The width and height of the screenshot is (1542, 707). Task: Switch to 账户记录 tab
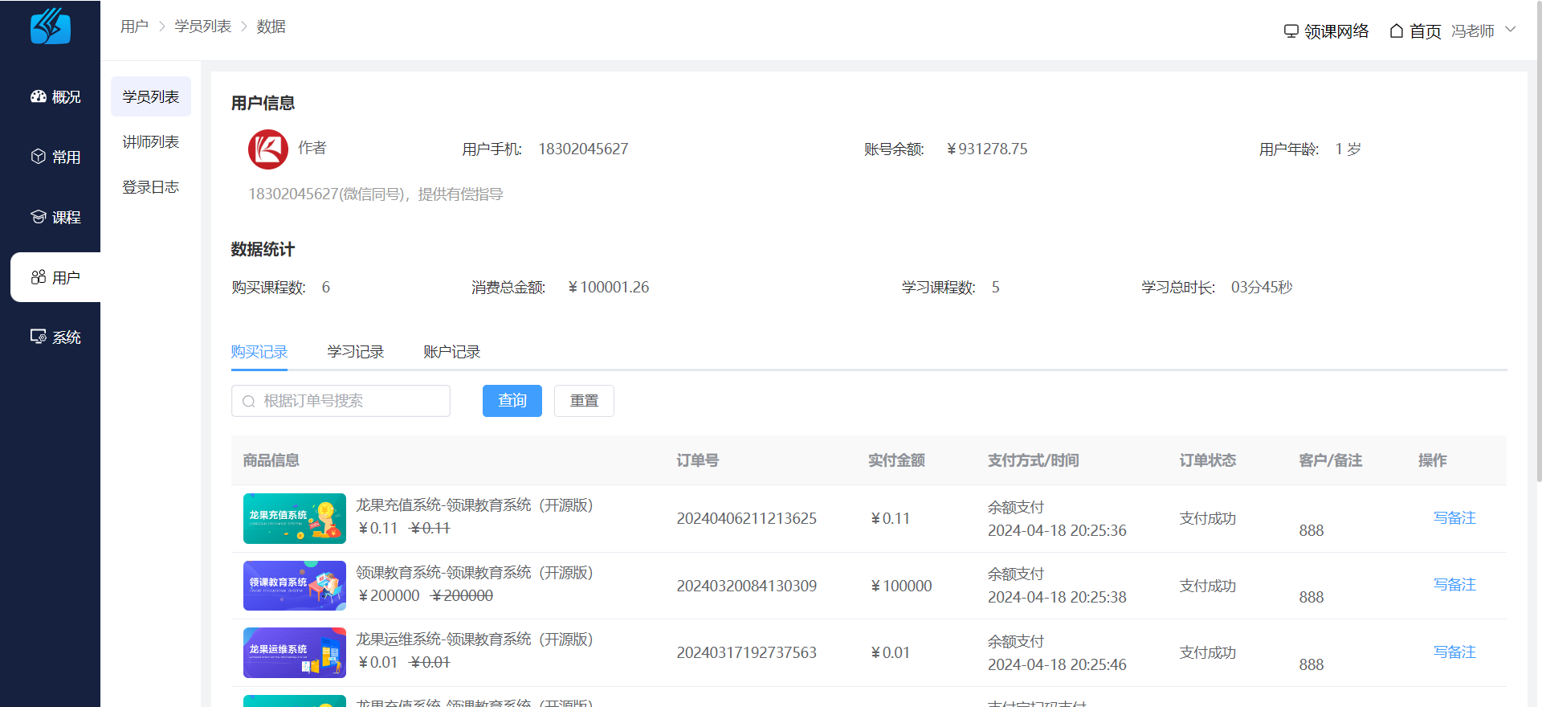(452, 352)
